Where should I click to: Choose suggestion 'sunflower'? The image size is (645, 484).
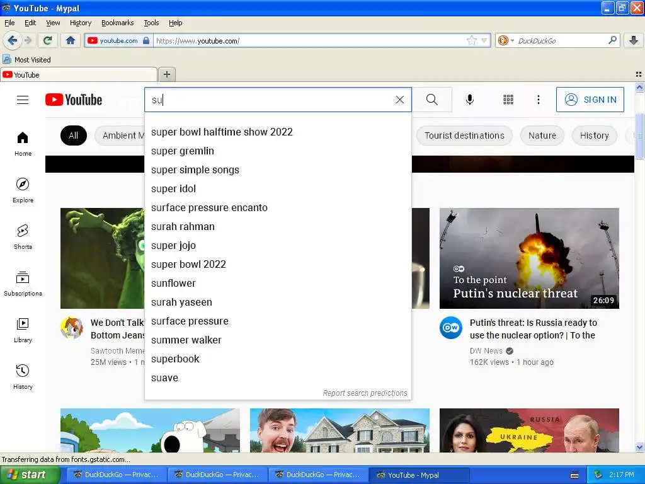point(278,284)
